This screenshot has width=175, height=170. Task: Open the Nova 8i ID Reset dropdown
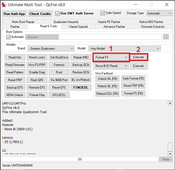[112, 66]
